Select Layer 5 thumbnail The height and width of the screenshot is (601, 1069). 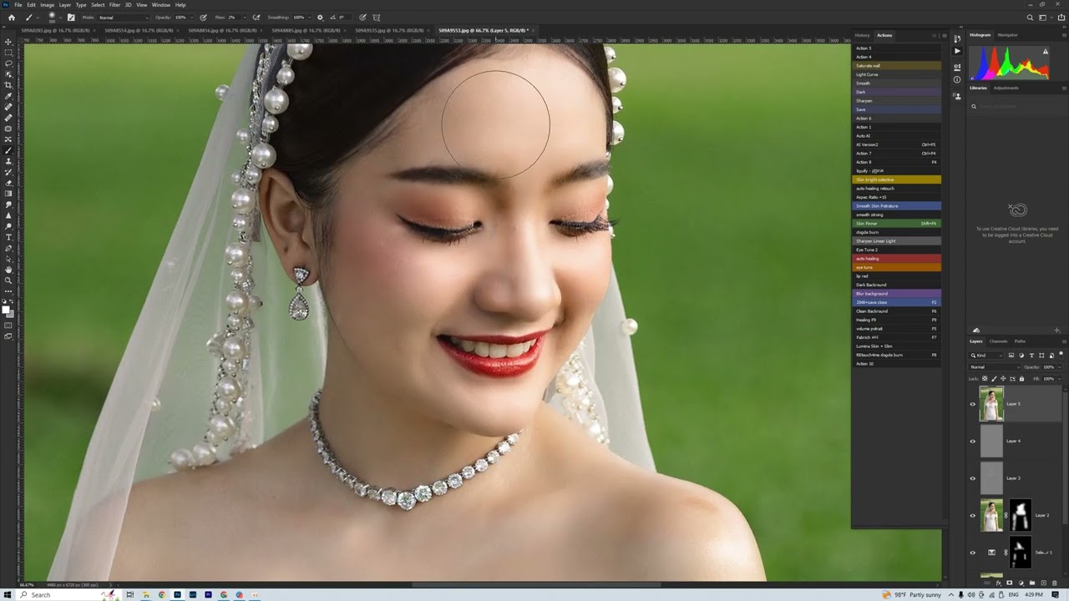tap(991, 404)
